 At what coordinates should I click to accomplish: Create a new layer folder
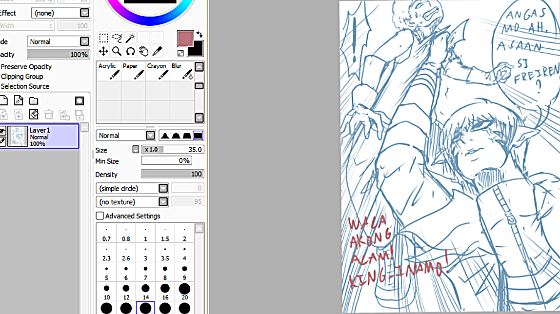point(34,101)
